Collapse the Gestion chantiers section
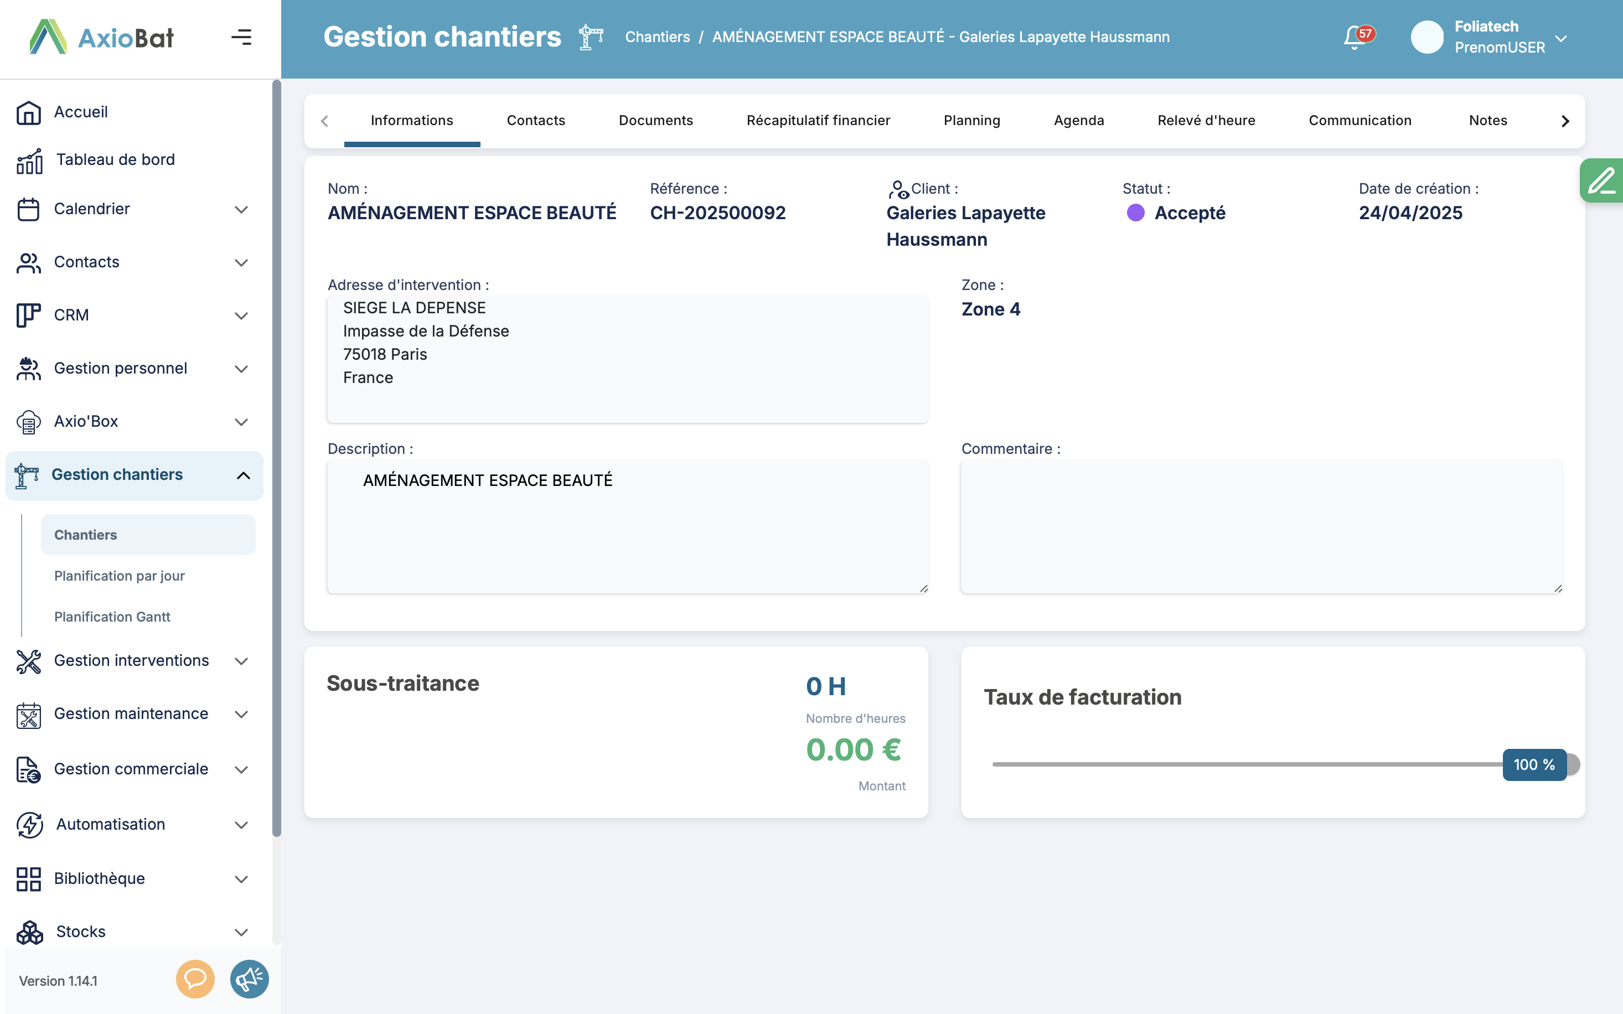Screen dimensions: 1623x1014 [243, 475]
